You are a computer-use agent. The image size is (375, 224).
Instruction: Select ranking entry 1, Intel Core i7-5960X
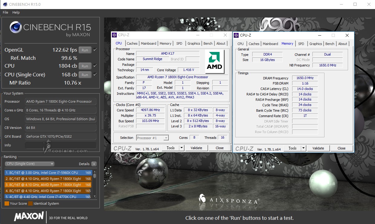point(48,173)
